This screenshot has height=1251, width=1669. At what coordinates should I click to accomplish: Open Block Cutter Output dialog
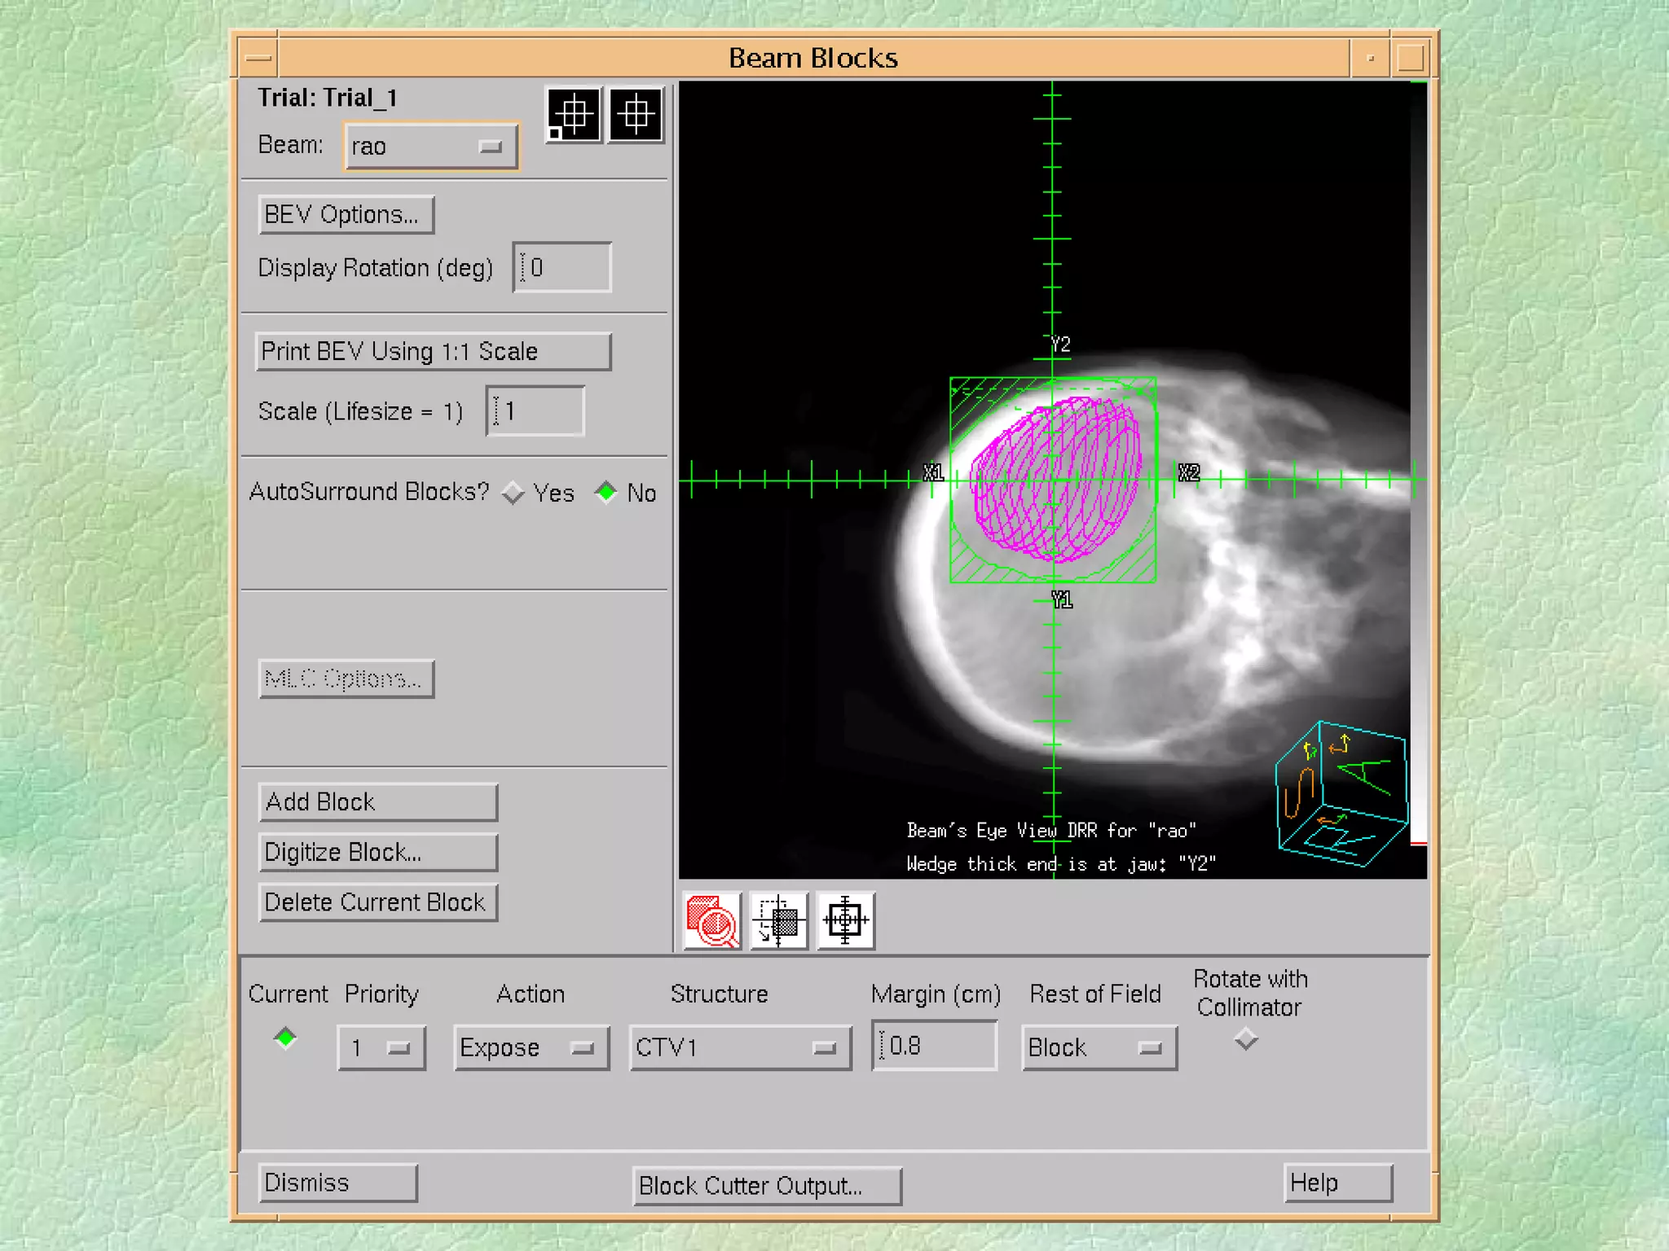(766, 1186)
